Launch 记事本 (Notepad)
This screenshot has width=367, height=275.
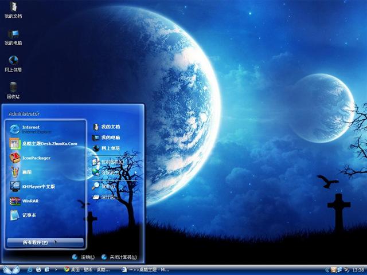[29, 215]
